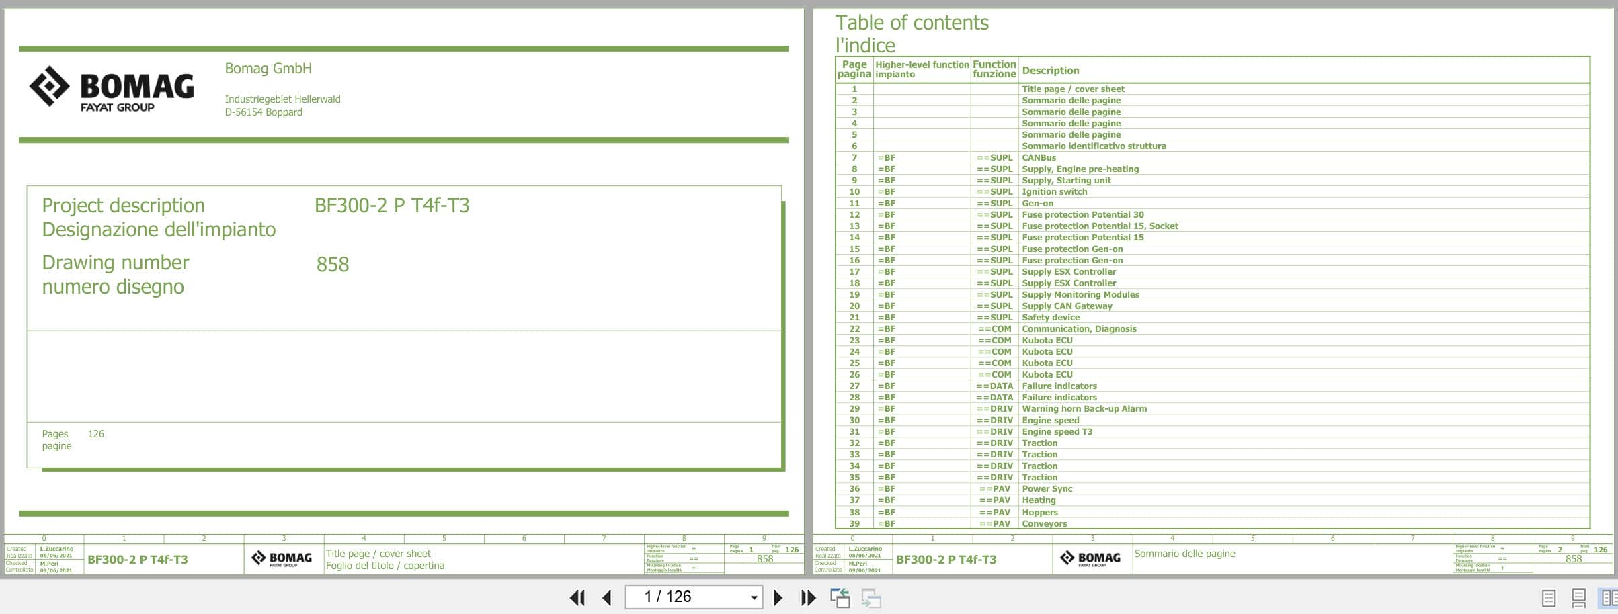Click 'Sommario identificativo struttura' entry

1094,146
